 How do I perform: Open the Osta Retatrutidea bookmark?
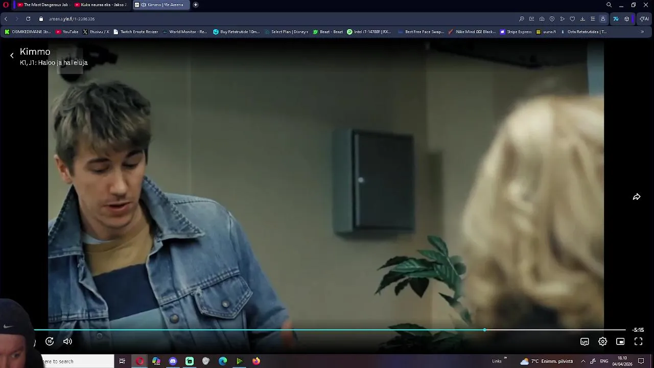pyautogui.click(x=583, y=32)
